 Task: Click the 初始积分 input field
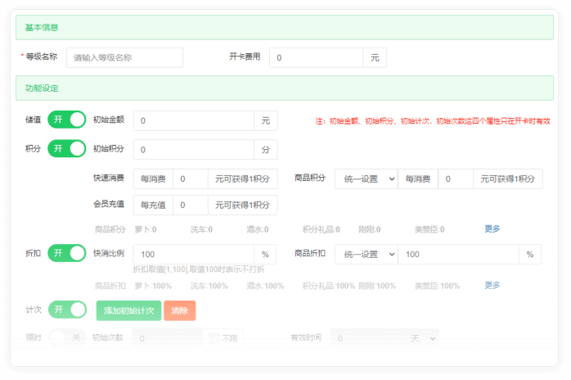193,150
